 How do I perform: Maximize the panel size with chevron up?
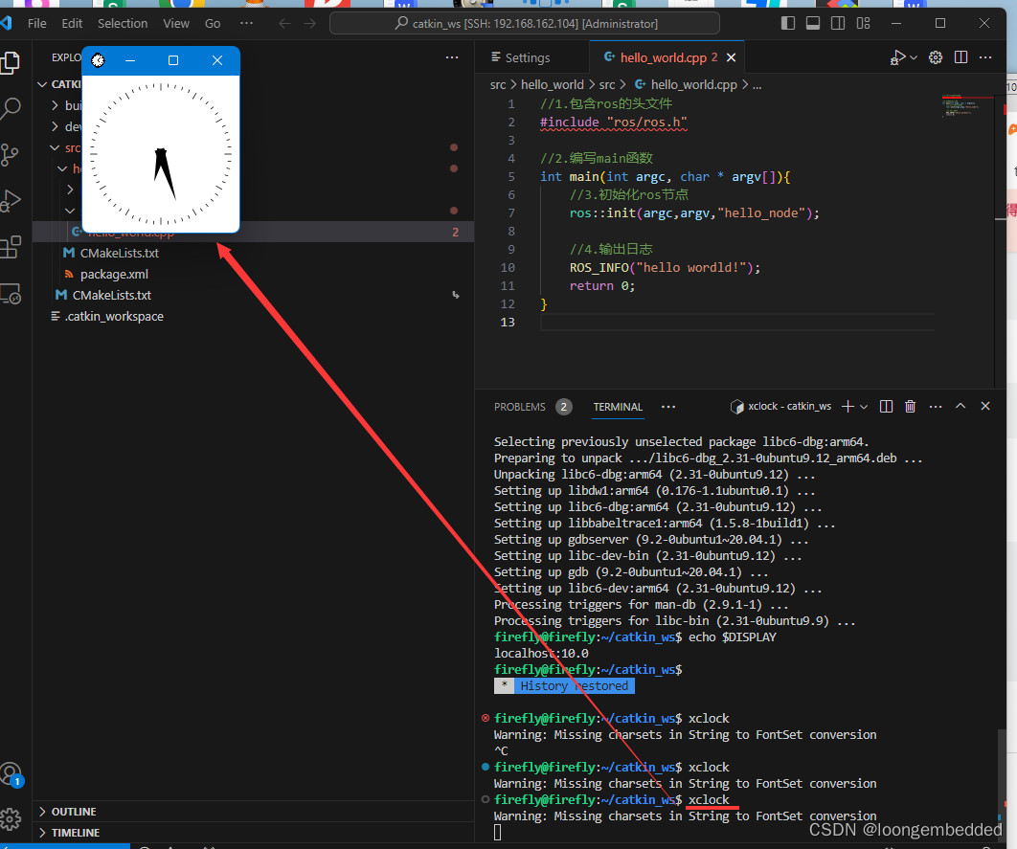[x=960, y=406]
